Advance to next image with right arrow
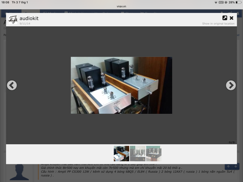The image size is (243, 182). click(x=231, y=85)
